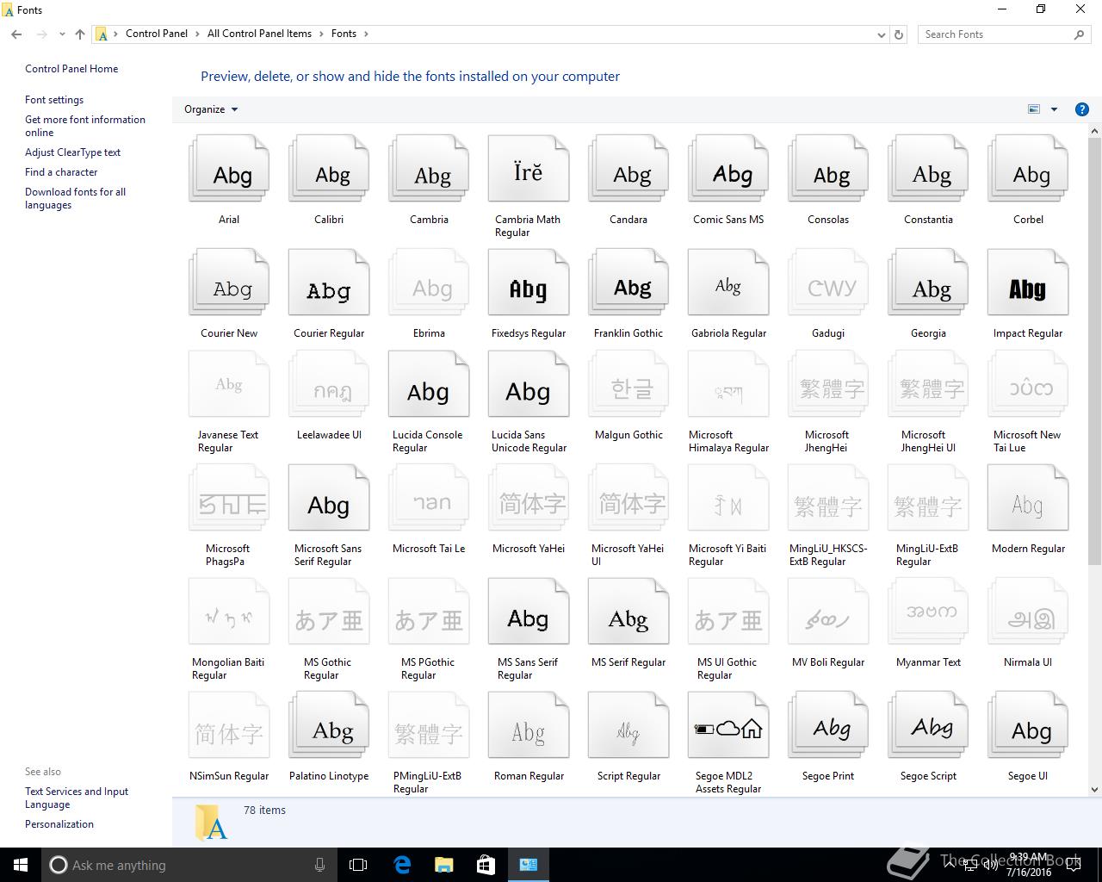Open the Windows Store from the taskbar
This screenshot has width=1102, height=882.
coord(486,865)
